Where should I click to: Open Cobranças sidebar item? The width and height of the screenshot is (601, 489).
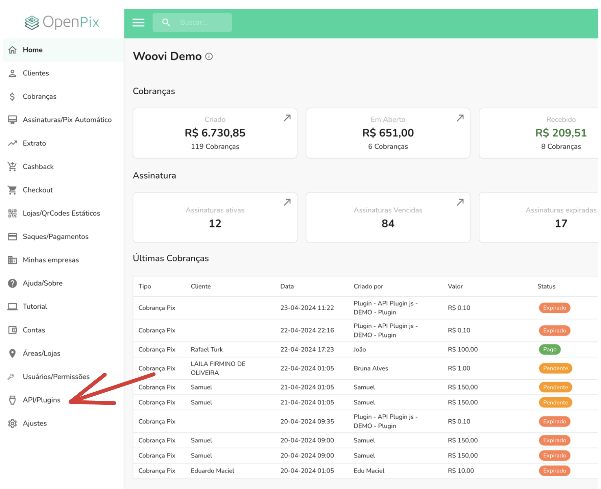pos(39,96)
